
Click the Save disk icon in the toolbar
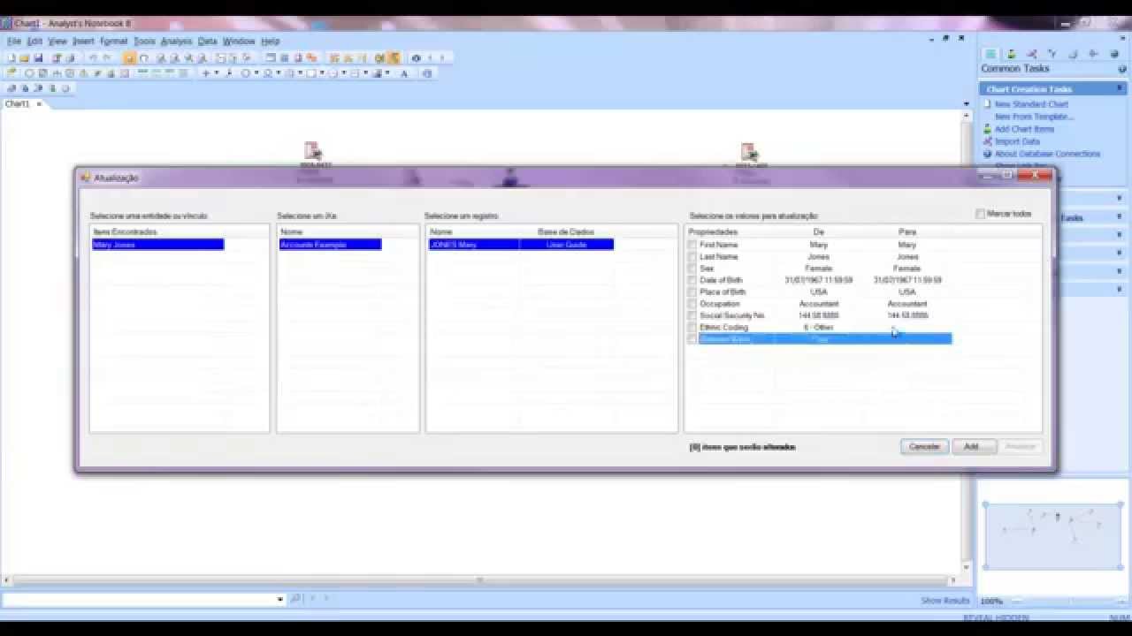(x=38, y=58)
